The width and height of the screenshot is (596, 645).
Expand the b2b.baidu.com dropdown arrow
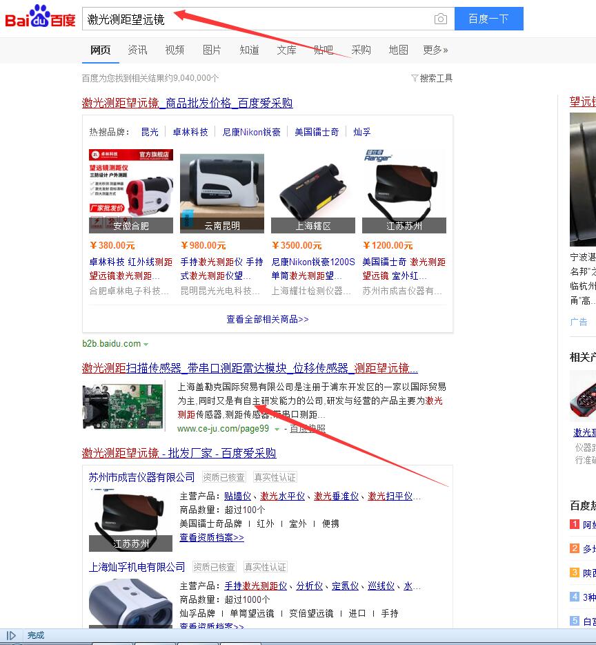tap(146, 345)
